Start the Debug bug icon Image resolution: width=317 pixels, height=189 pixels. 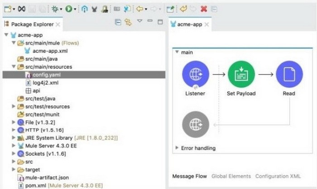[x=55, y=9]
